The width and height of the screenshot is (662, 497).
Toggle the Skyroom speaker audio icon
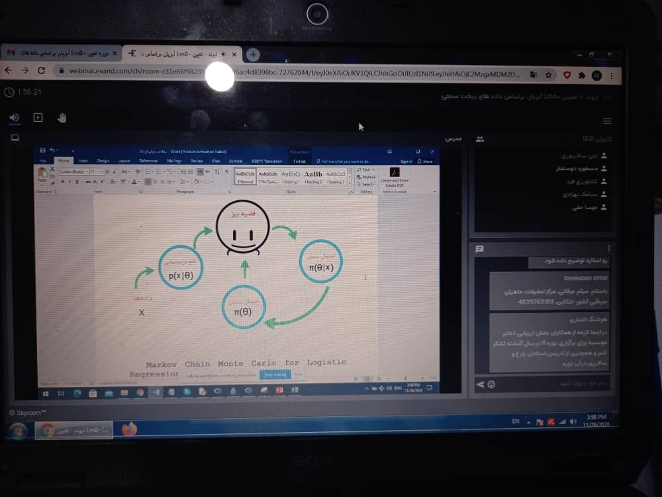(15, 117)
